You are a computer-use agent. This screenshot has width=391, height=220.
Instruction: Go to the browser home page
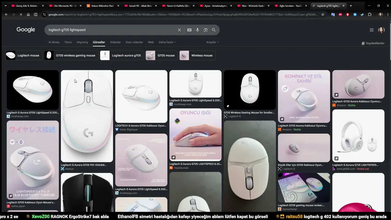(28, 14)
